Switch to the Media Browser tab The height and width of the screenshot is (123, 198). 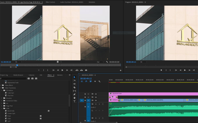(x=18, y=75)
